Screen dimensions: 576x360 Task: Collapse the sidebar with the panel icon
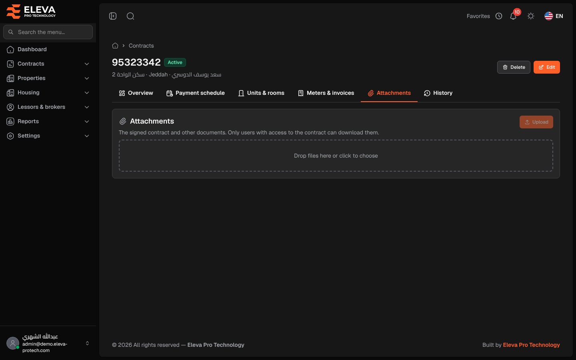tap(113, 16)
